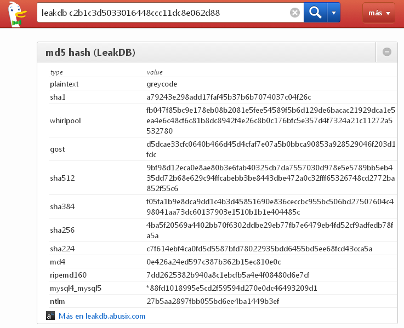Click the magnifying glass search button
This screenshot has width=404, height=328.
(315, 13)
